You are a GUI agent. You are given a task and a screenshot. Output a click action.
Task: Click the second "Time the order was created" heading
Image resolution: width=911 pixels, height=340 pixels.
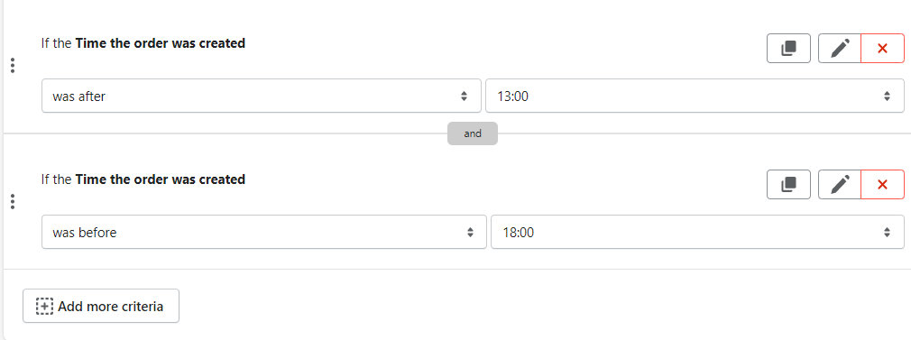click(161, 179)
